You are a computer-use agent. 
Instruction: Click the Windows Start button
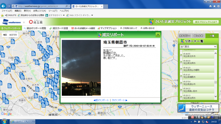tap(4, 121)
